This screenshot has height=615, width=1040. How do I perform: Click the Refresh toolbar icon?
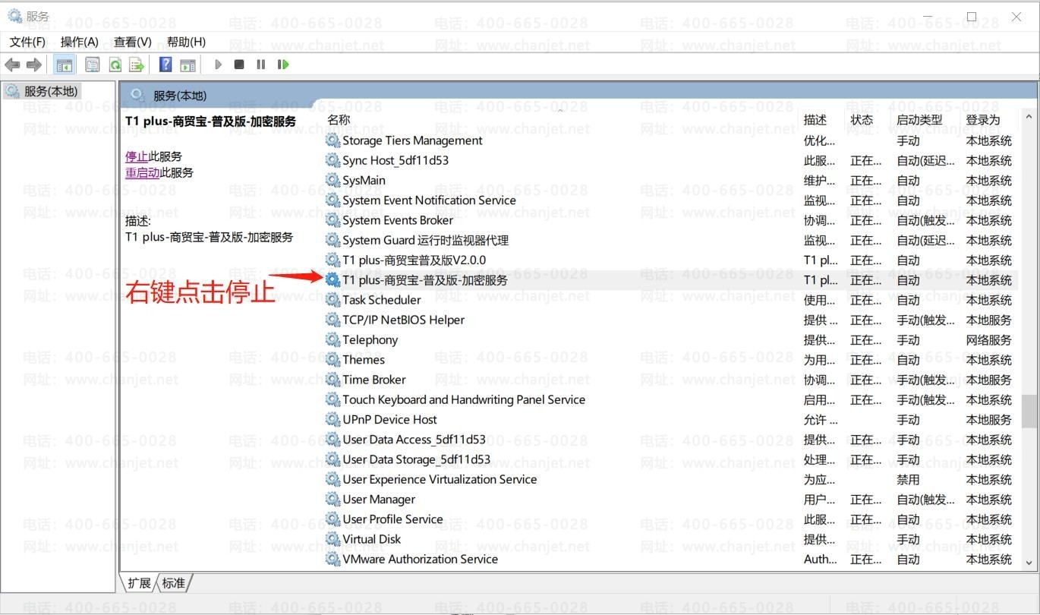115,65
